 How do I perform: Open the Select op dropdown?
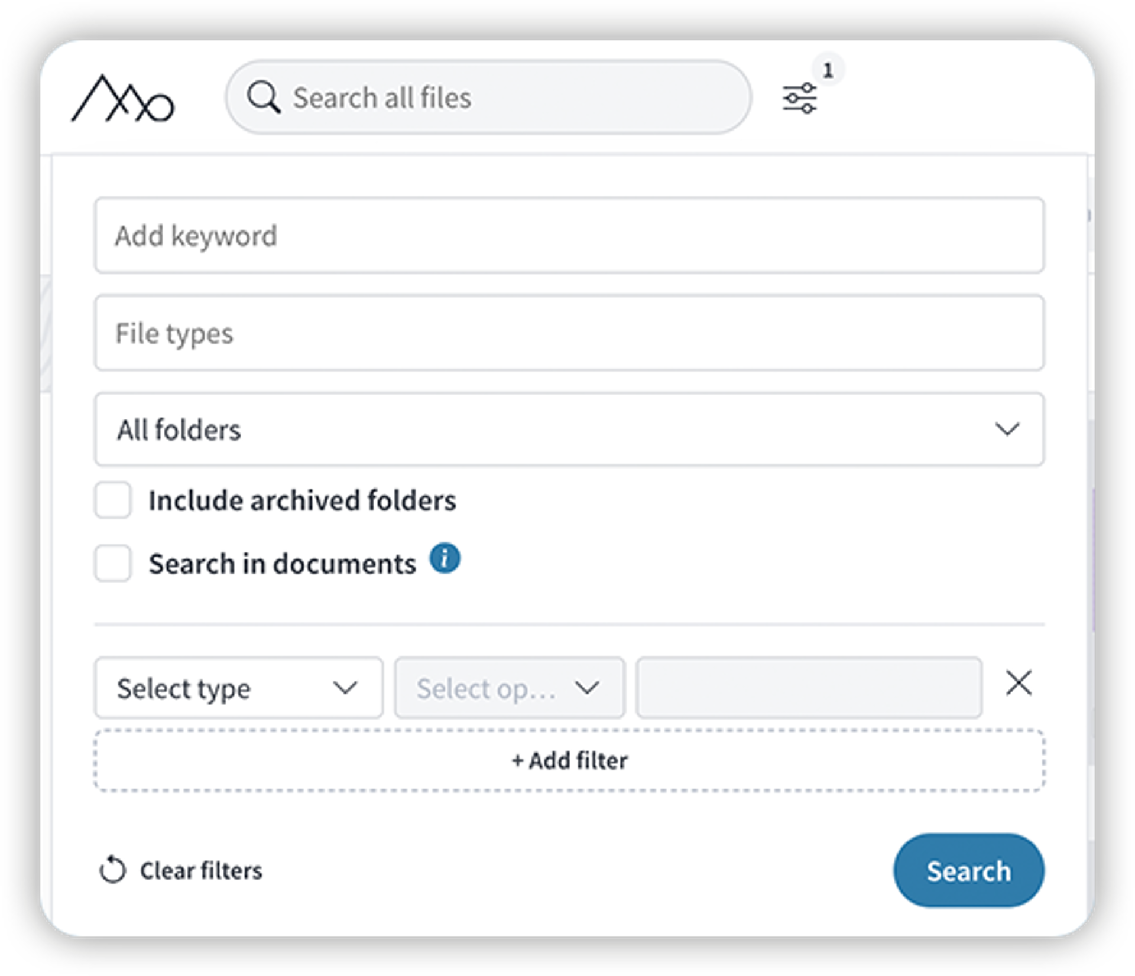tap(508, 687)
